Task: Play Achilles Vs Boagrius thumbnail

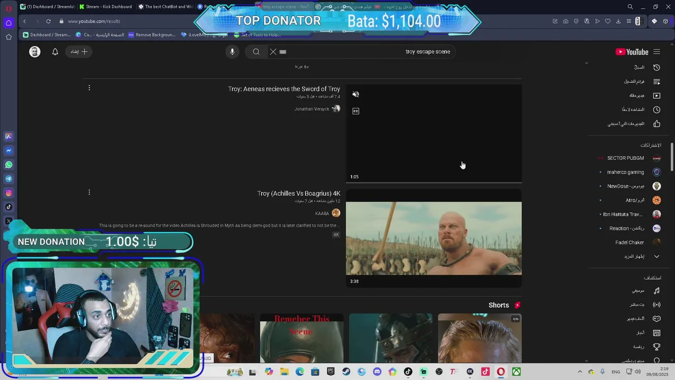Action: (x=433, y=239)
